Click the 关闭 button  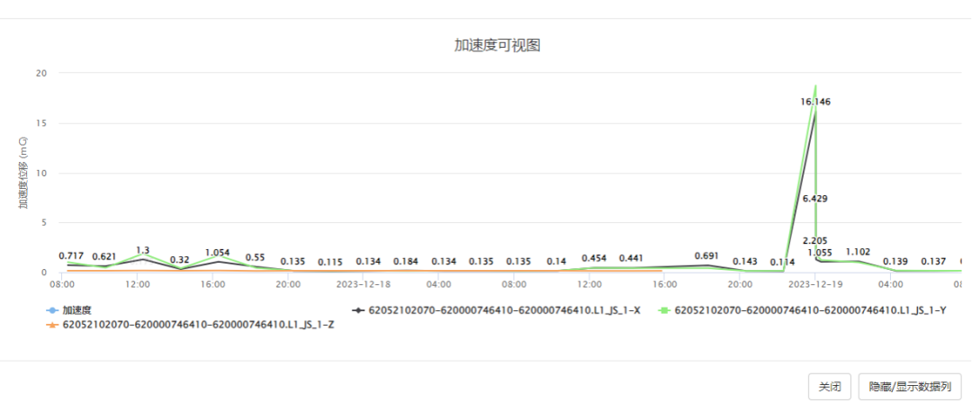829,387
